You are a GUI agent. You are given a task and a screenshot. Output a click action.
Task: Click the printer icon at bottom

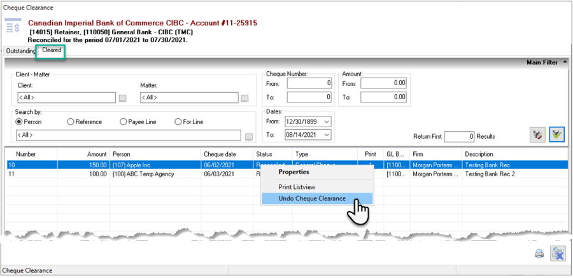pos(539,254)
